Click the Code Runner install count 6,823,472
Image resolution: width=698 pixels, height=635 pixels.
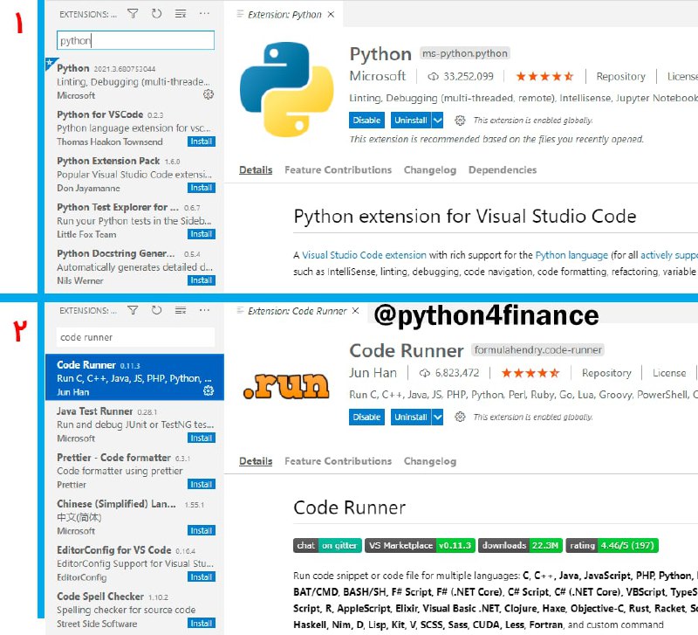click(449, 373)
